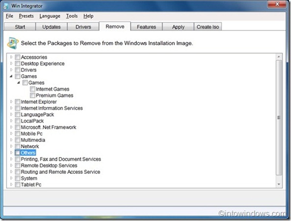291x221 pixels.
Task: Check the top-level Games checkbox
Action: [18, 76]
